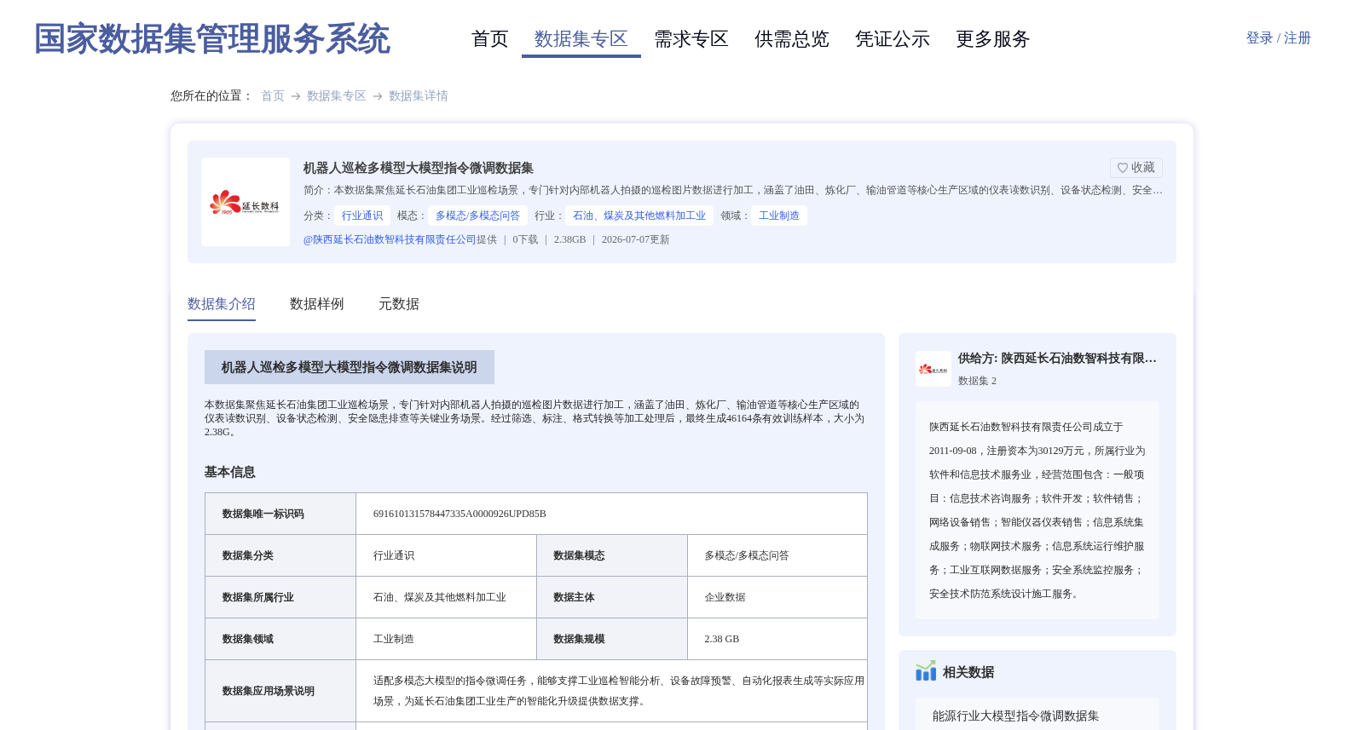1364x730 pixels.
Task: Click the 数据集领域 table label
Action: tap(247, 639)
